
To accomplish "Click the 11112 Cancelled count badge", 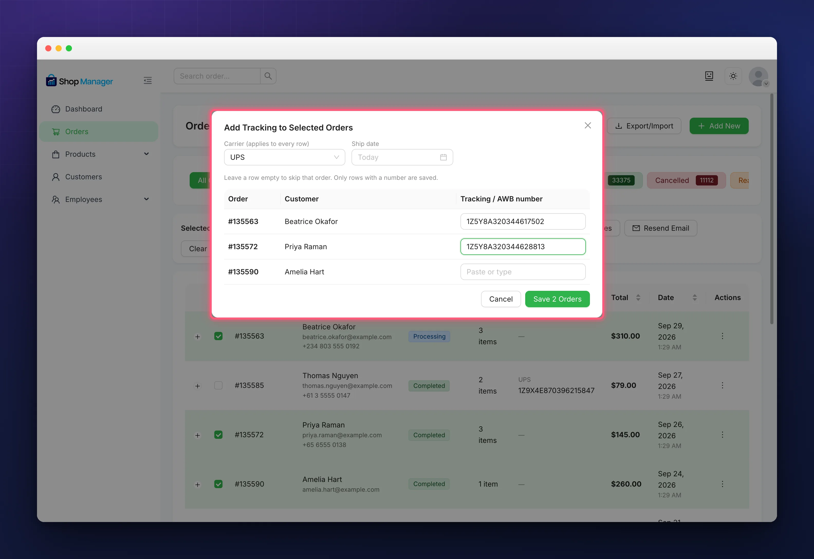I will pyautogui.click(x=707, y=180).
